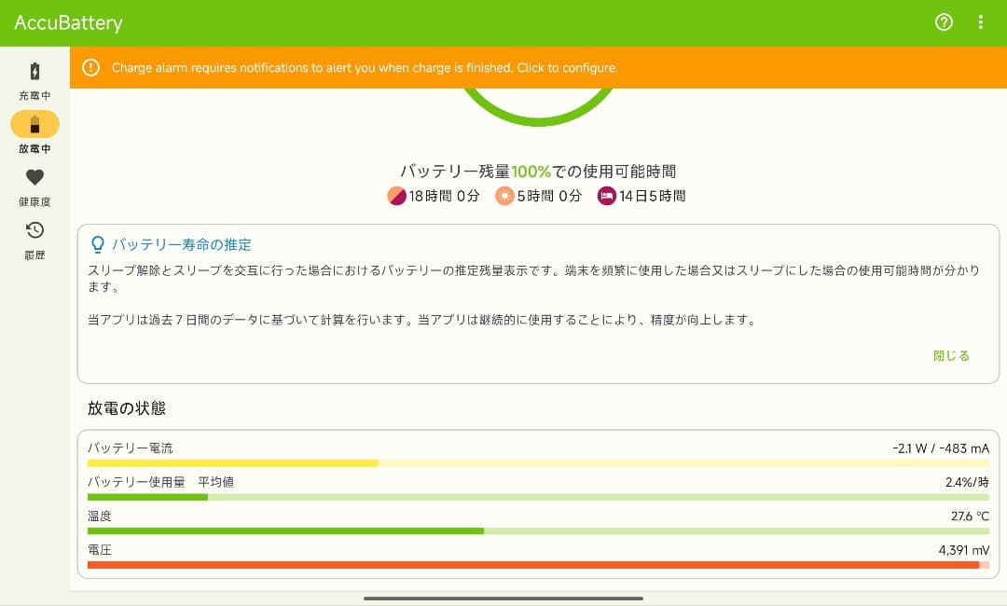Open the 健康度 heart icon tab

point(34,186)
